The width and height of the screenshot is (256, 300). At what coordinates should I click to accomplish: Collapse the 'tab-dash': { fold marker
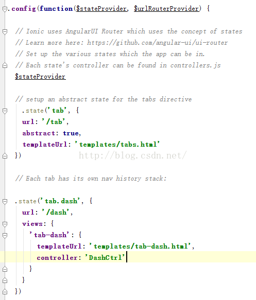point(5,235)
